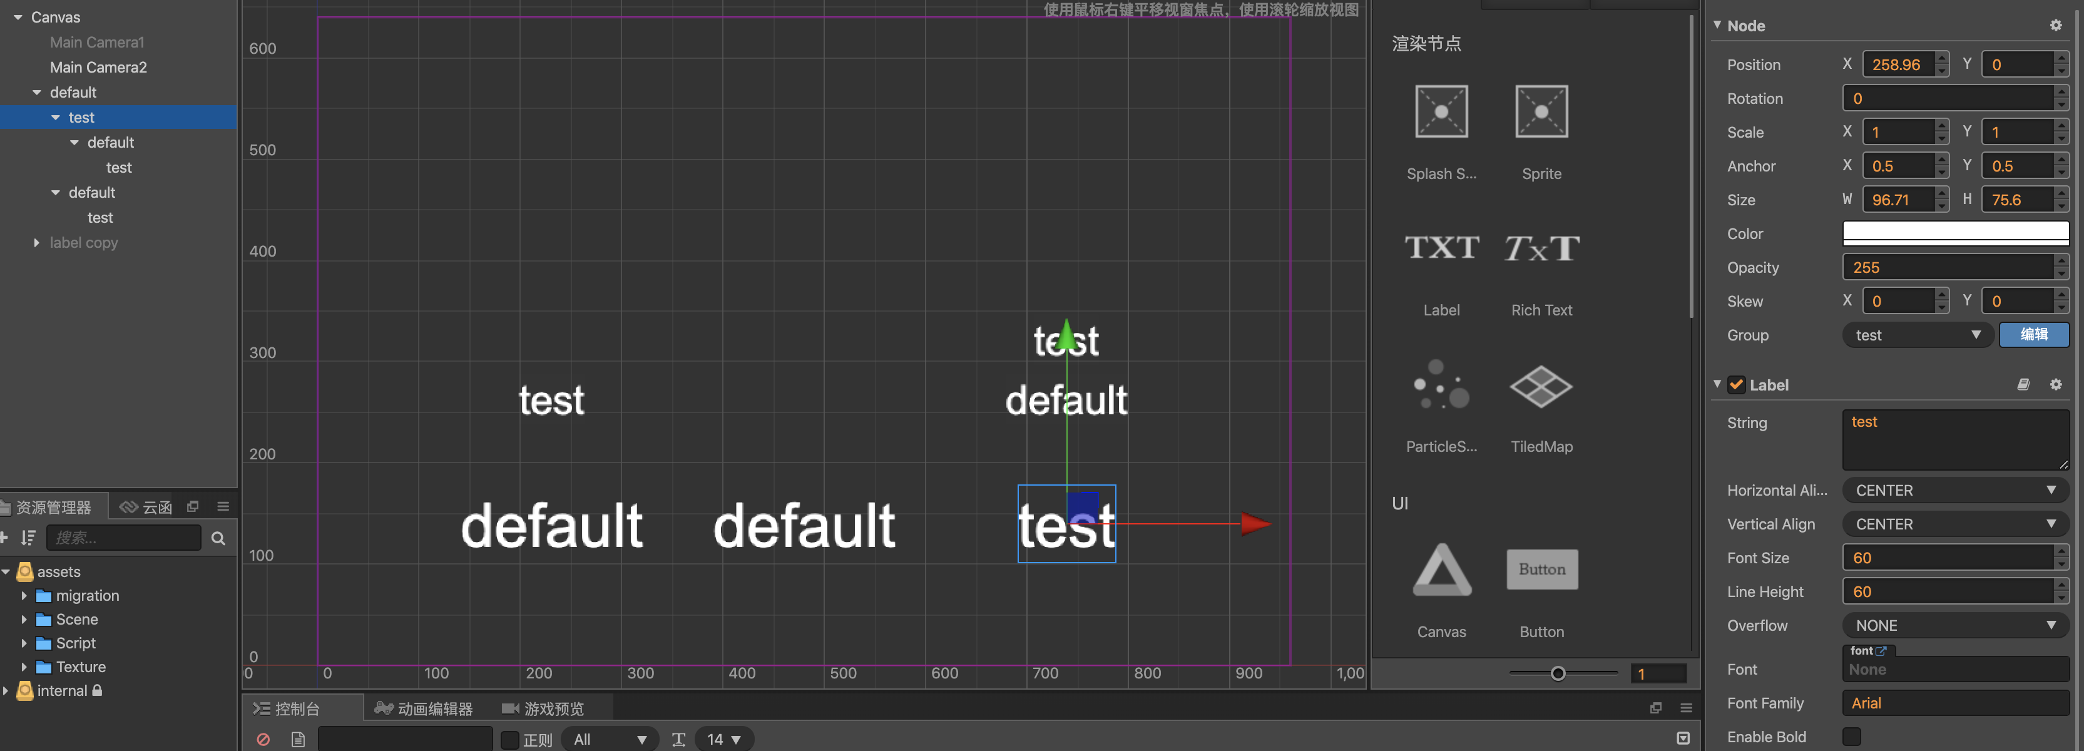
Task: Disable the Label component checkbox
Action: (1736, 386)
